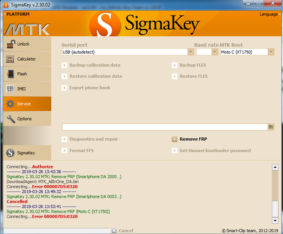Viewport: 283px width, 234px height.
Task: Click the folder browse icon beside path field
Action: [271, 127]
